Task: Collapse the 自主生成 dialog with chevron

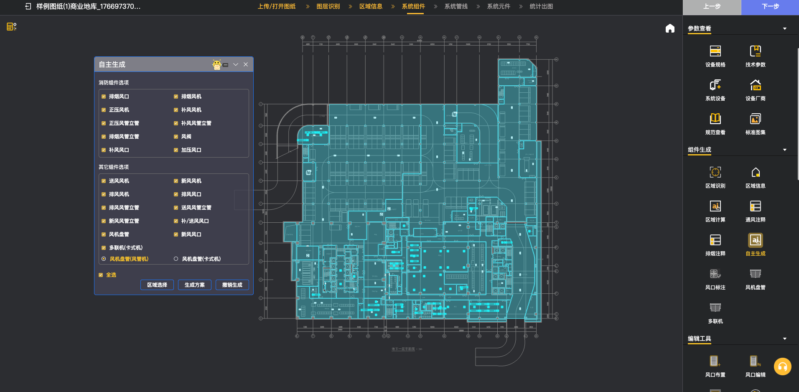Action: pos(236,64)
